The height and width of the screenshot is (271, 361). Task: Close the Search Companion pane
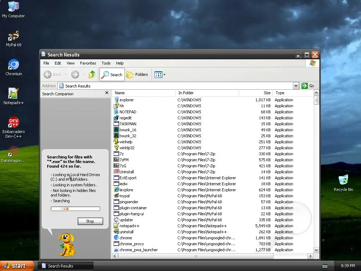(x=106, y=93)
